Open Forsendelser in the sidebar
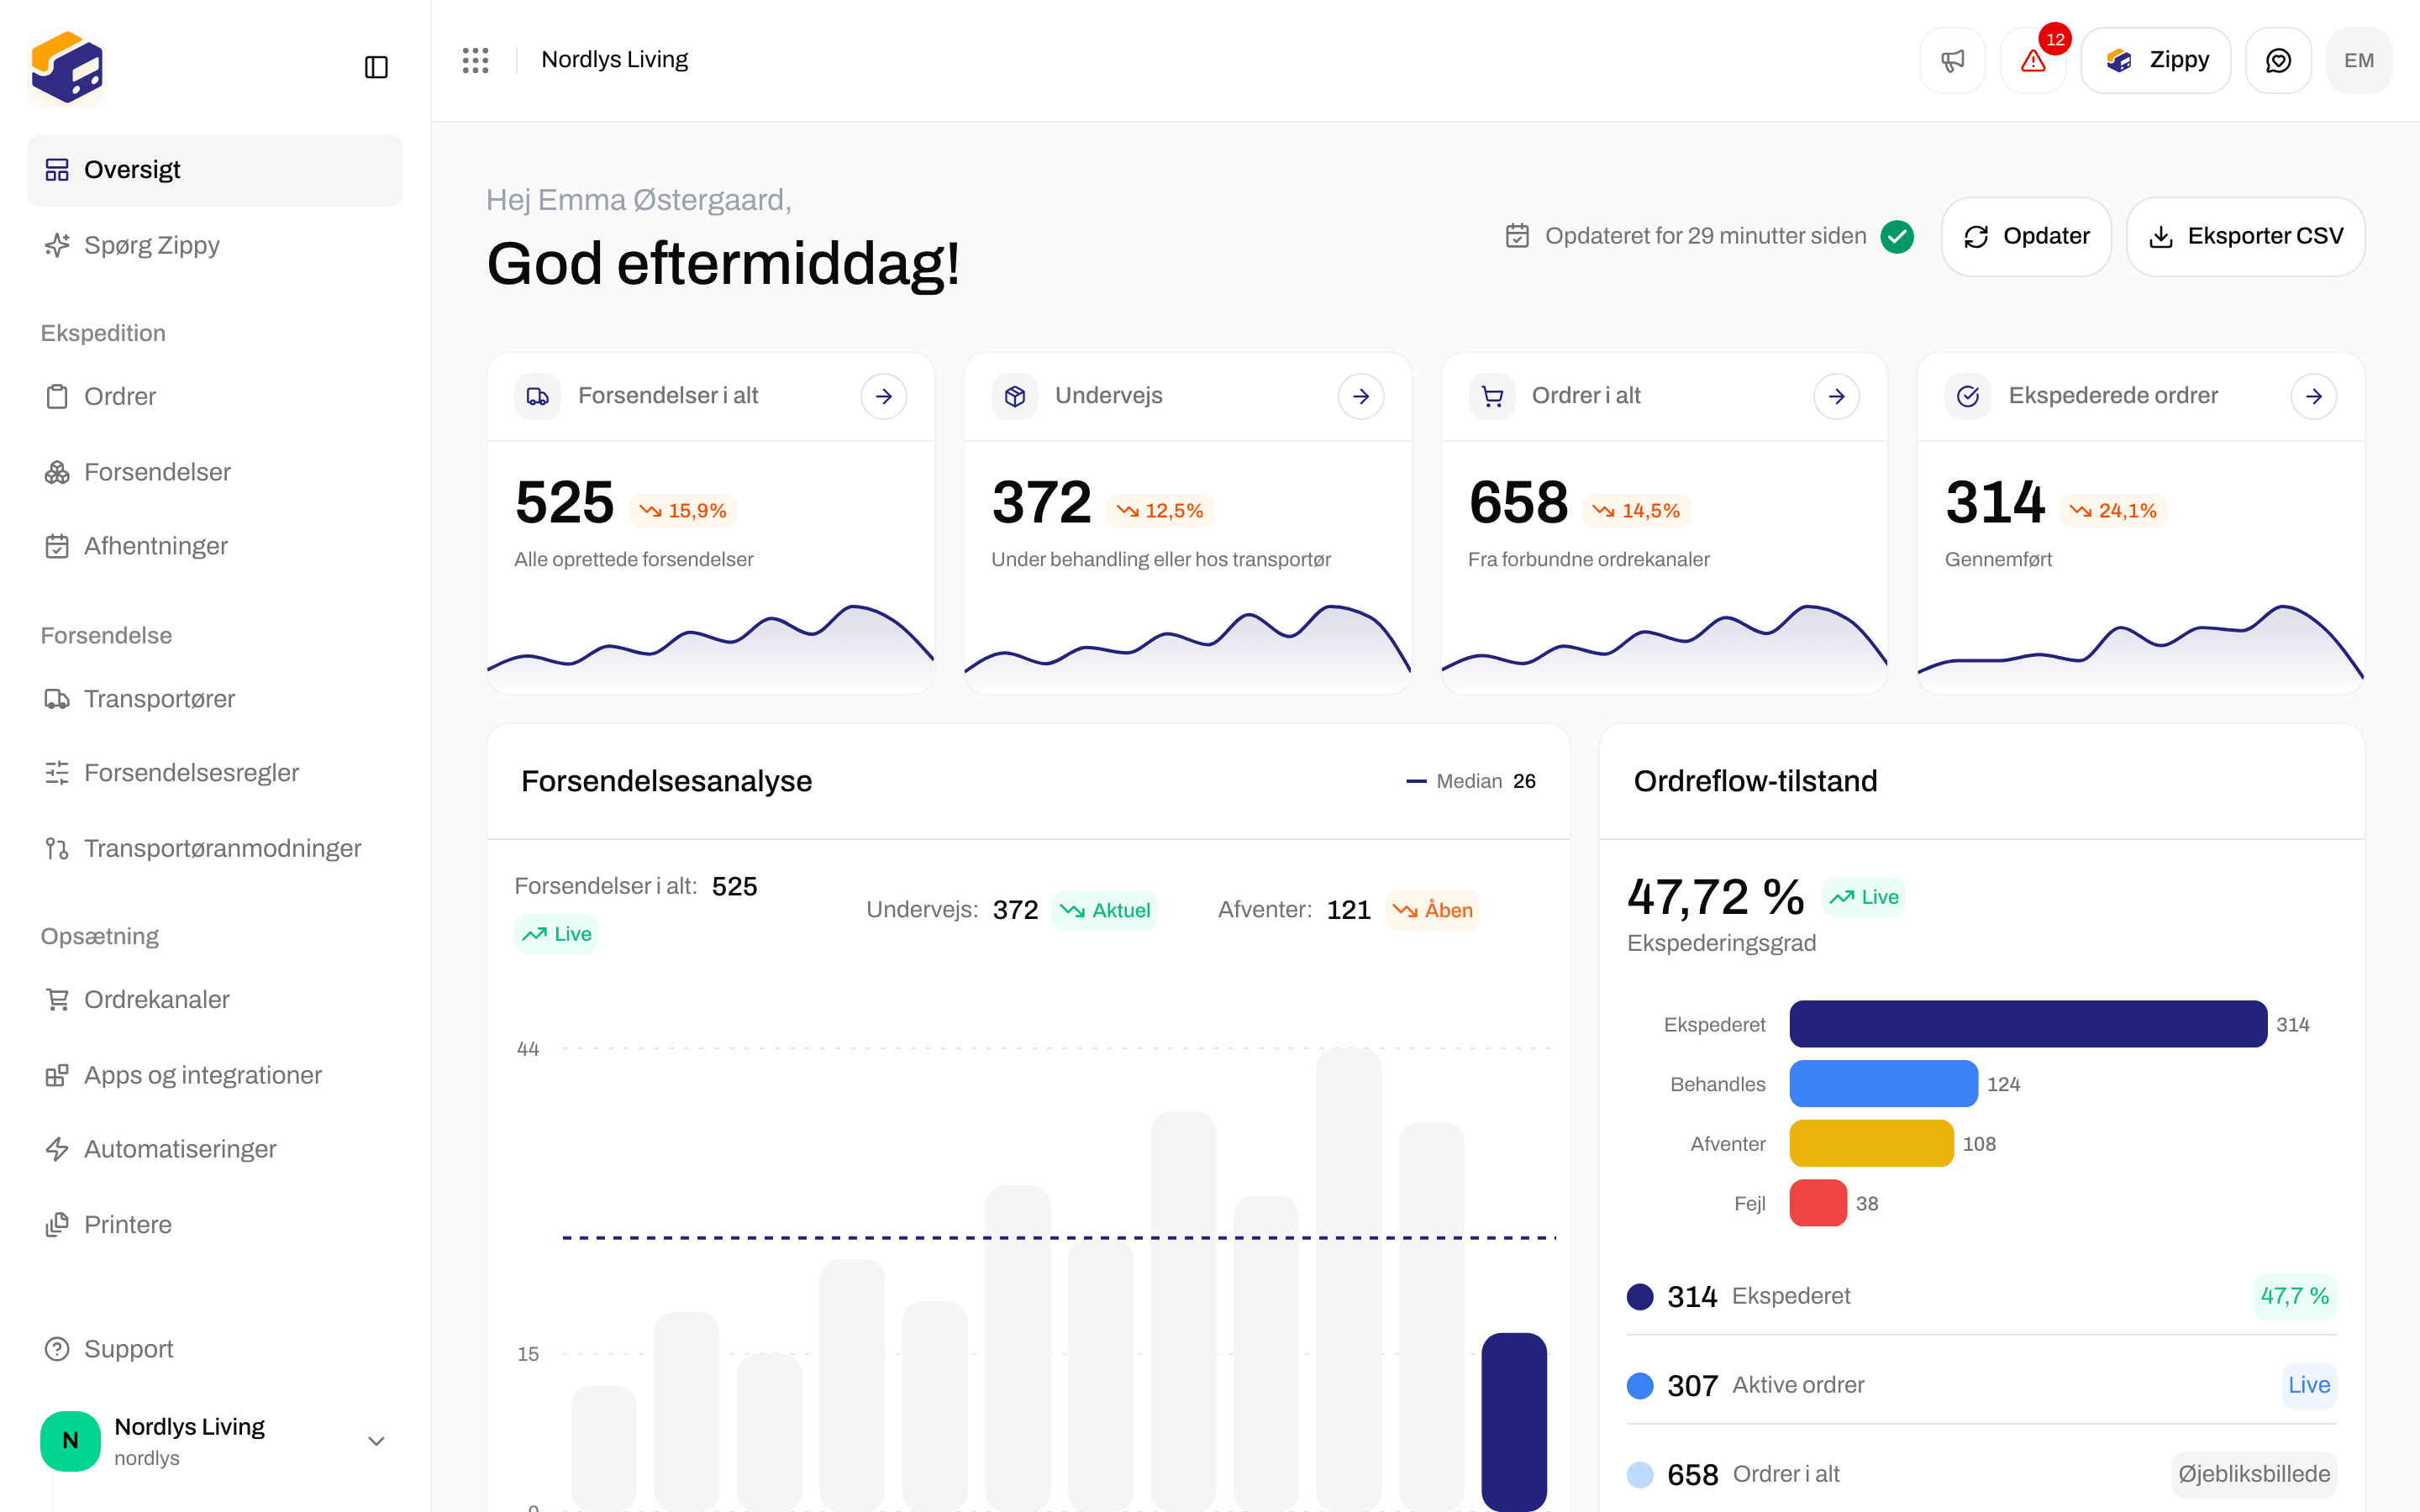Screen dimensions: 2420x1512 (x=215, y=471)
